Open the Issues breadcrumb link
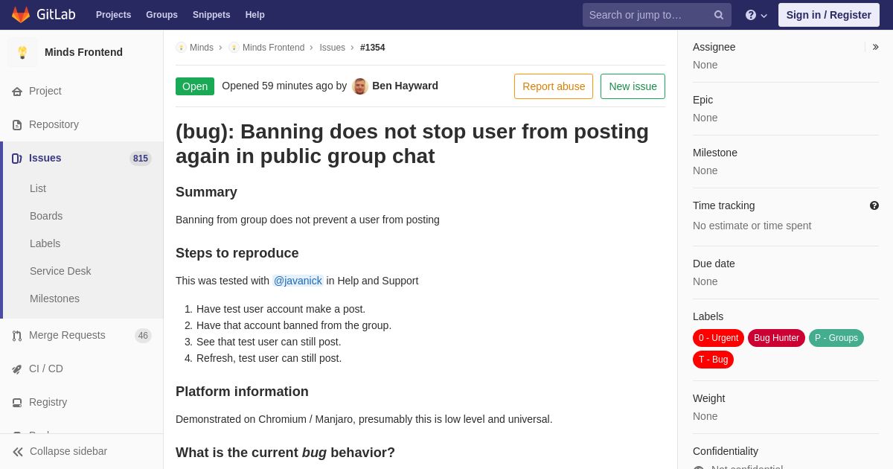The width and height of the screenshot is (893, 469). [x=332, y=48]
